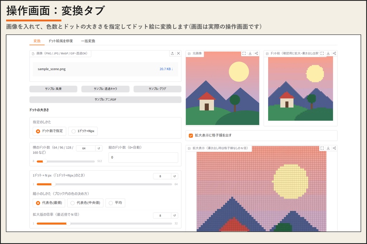Click the 元画像 landscape picture
367x244 pixels.
coord(222,88)
